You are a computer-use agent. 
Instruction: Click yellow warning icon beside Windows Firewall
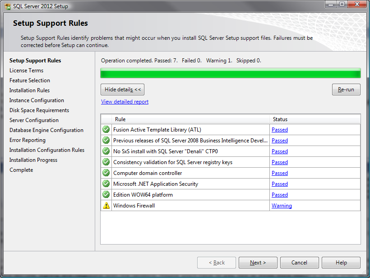click(x=106, y=205)
